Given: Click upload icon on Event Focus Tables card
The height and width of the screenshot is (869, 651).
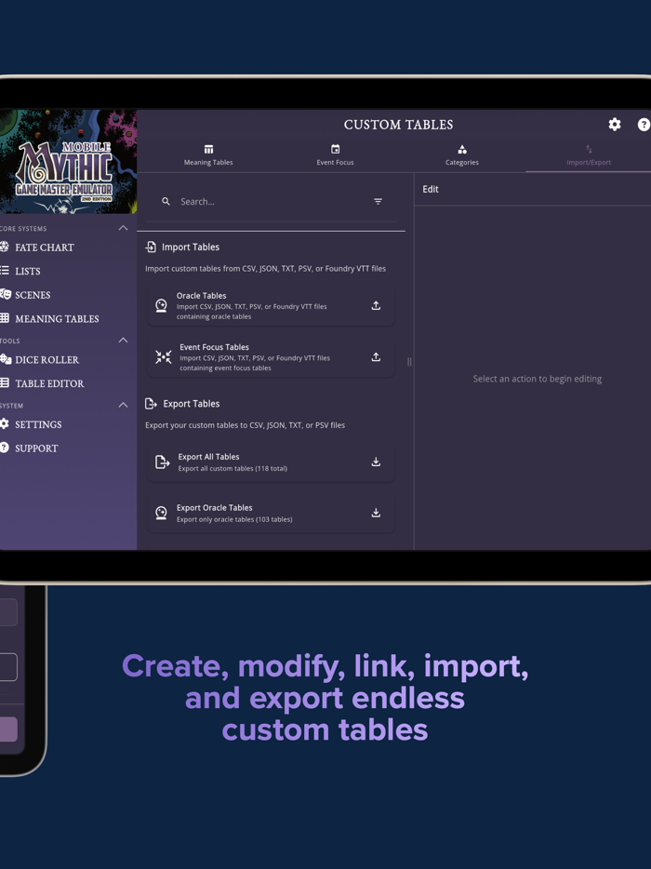Looking at the screenshot, I should click(x=376, y=357).
